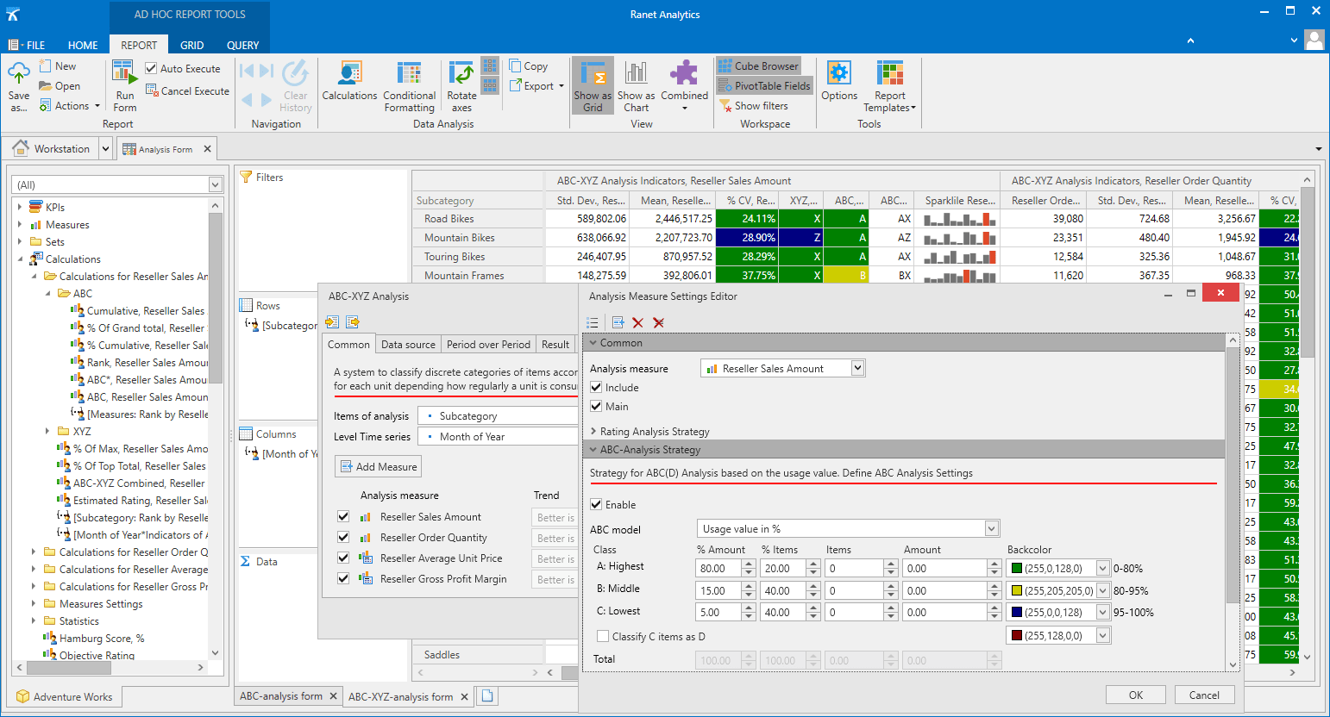
Task: Click the Add Measure button
Action: pyautogui.click(x=379, y=467)
